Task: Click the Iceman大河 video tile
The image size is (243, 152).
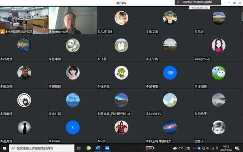Action: (x=73, y=20)
